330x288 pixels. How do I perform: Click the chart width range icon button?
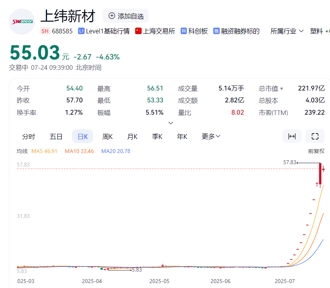[x=292, y=136]
